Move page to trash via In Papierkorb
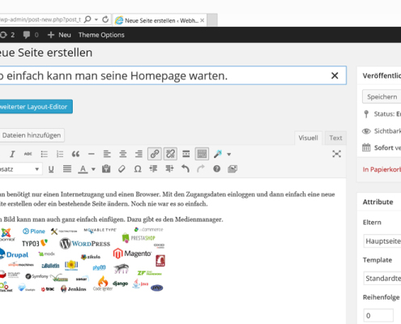Image resolution: width=401 pixels, height=324 pixels. pos(382,169)
